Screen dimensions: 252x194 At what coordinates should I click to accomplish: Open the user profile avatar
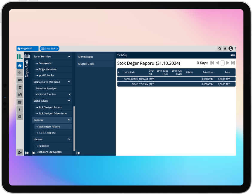click(x=230, y=49)
